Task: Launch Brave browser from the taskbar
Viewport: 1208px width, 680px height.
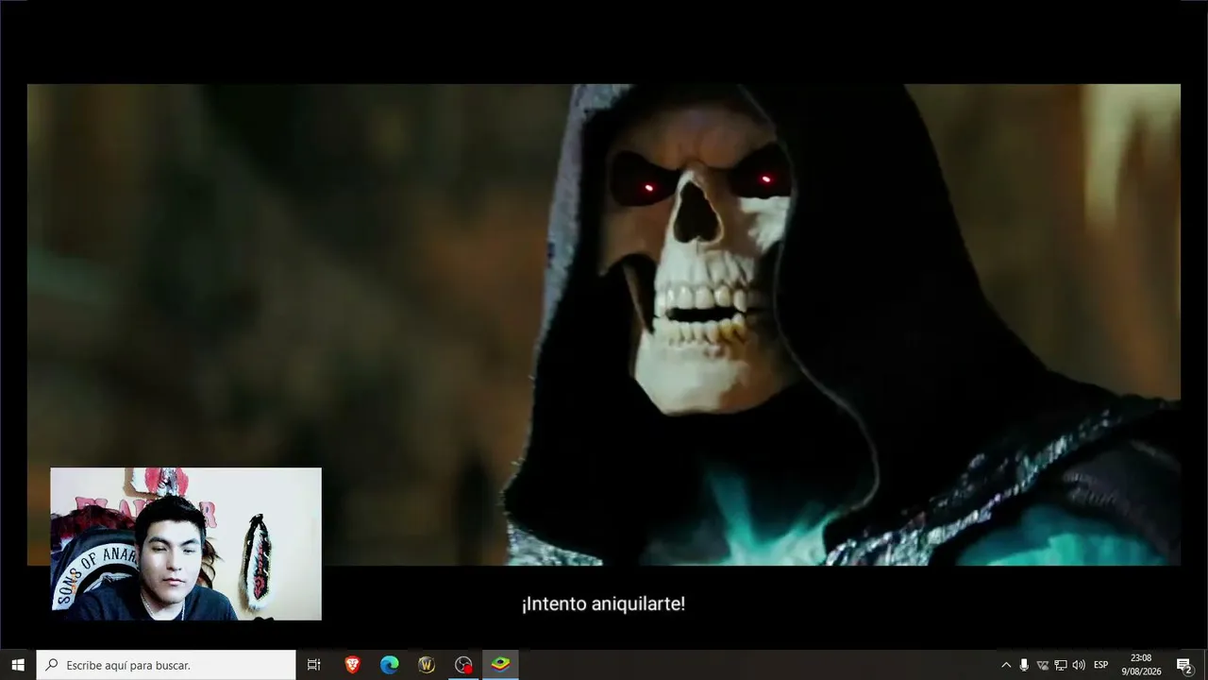Action: coord(352,665)
